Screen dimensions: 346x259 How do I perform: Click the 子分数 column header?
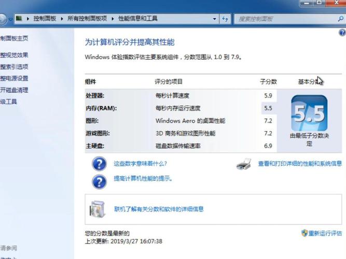click(268, 82)
